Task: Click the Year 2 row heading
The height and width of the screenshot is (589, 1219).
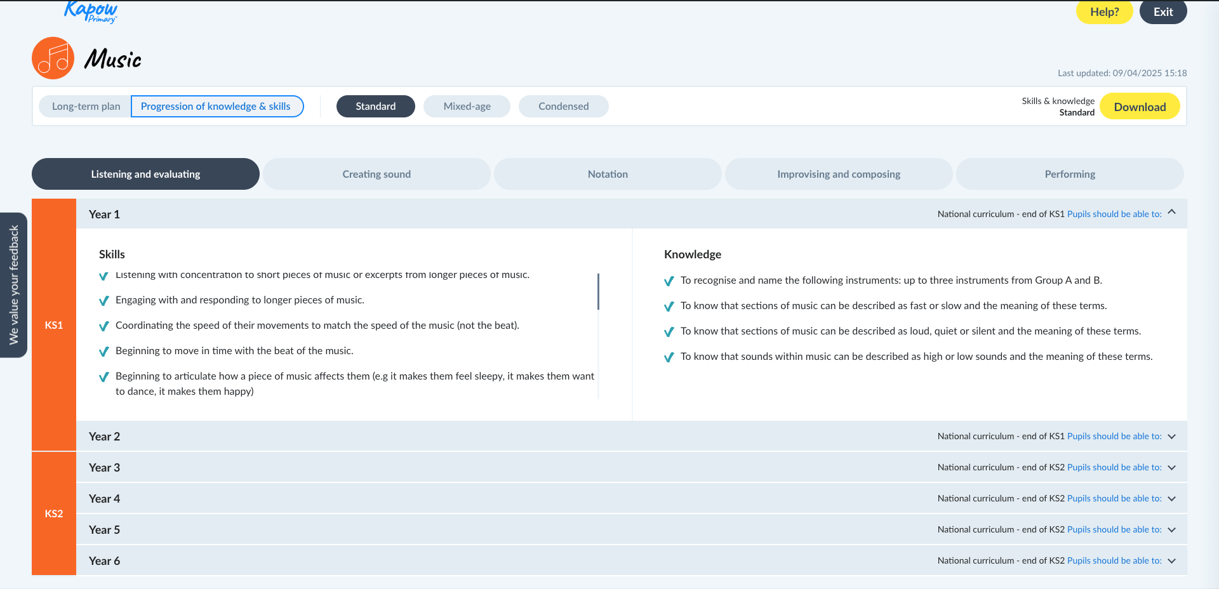Action: pos(104,437)
